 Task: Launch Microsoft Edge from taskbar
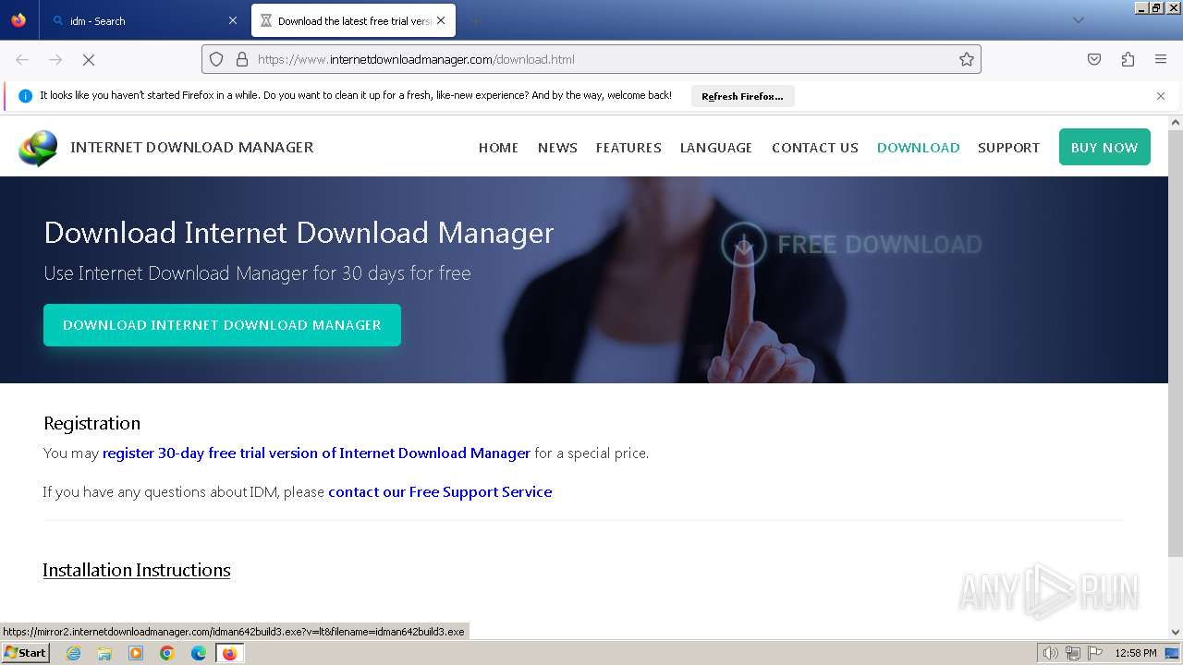pyautogui.click(x=199, y=653)
